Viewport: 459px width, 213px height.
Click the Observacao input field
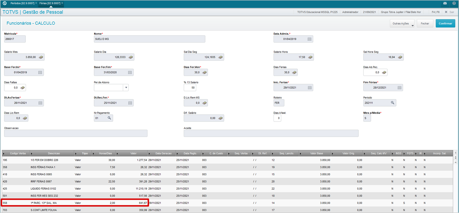[x=76, y=133]
